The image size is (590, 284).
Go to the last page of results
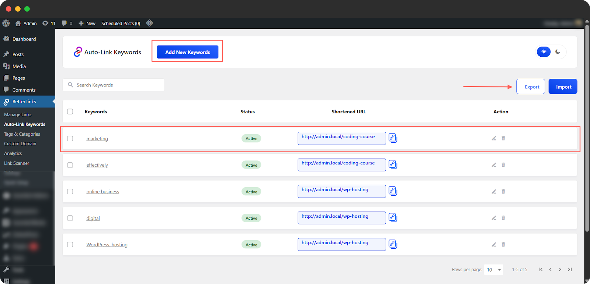coord(570,269)
